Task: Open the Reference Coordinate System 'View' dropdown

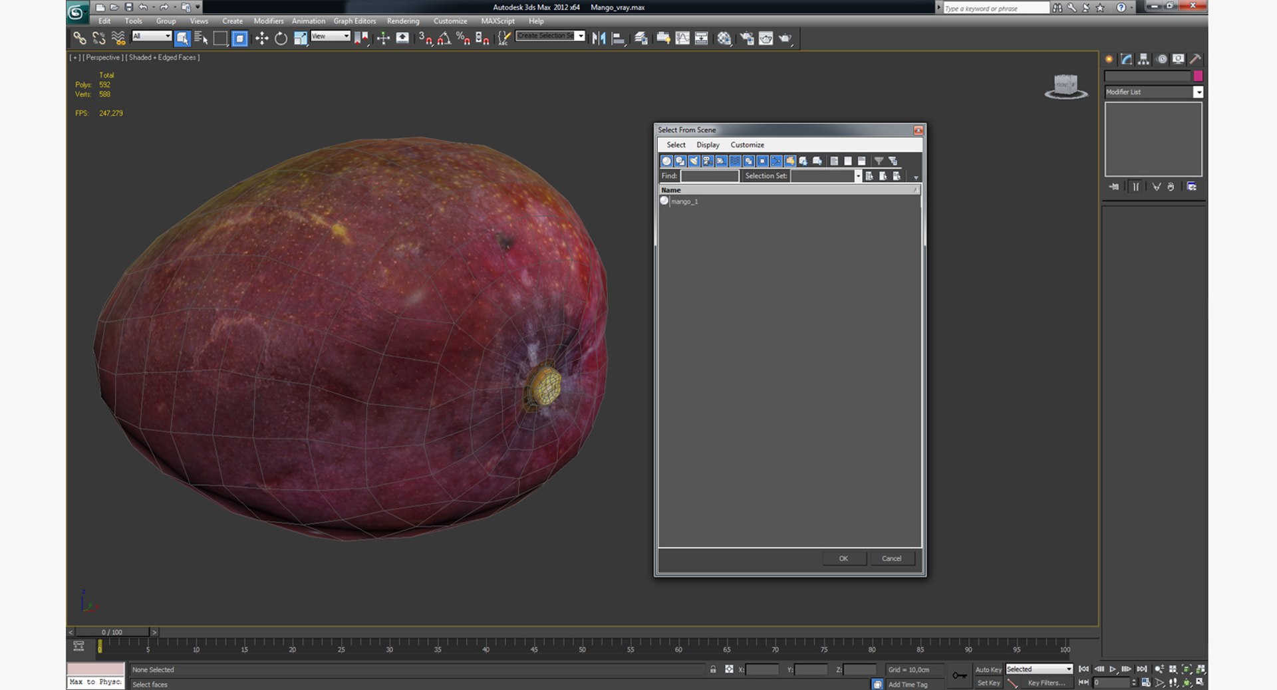Action: [x=330, y=36]
